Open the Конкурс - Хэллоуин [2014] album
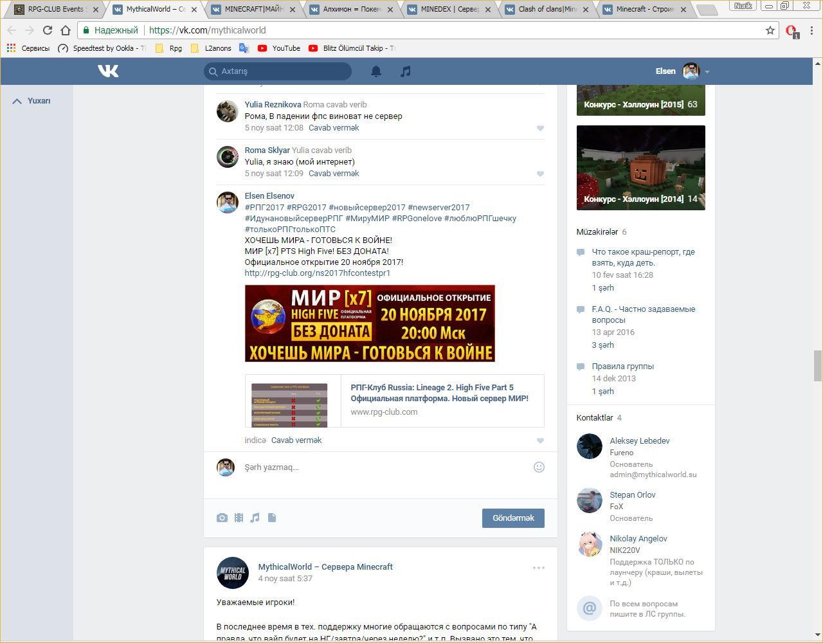 pos(641,168)
